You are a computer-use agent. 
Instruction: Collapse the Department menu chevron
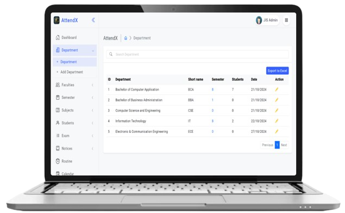[x=93, y=50]
